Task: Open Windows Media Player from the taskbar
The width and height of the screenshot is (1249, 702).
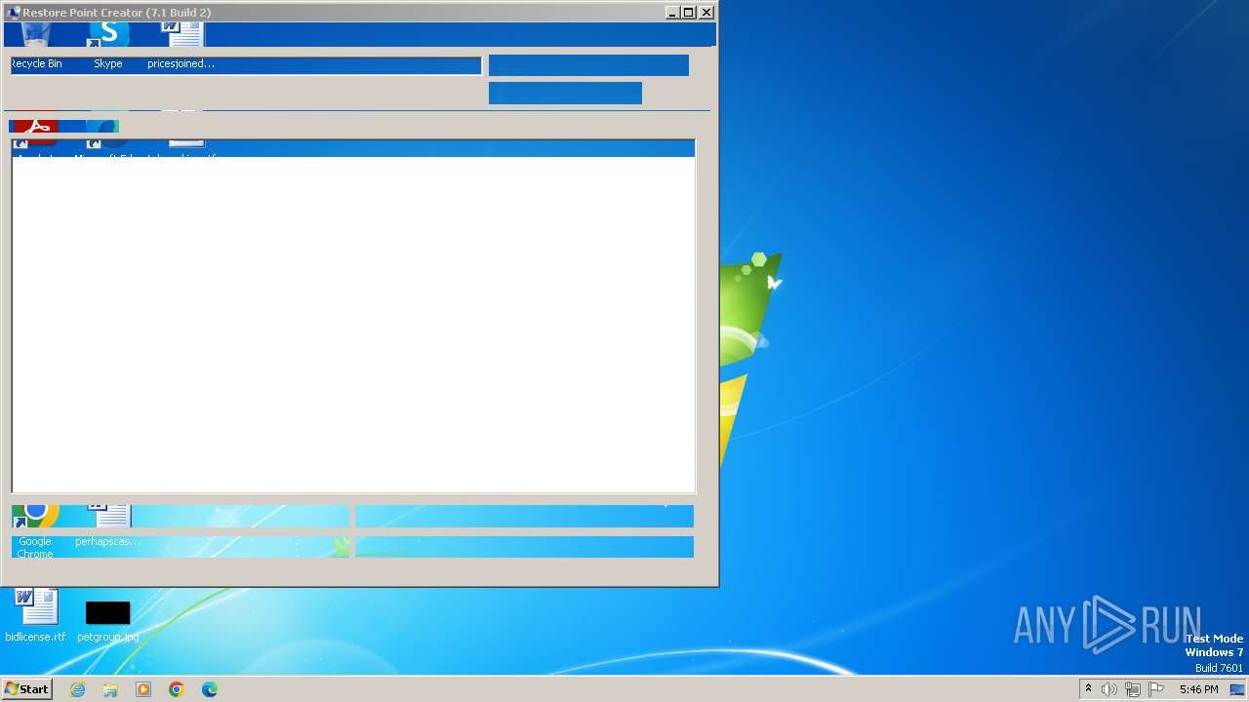Action: [143, 689]
